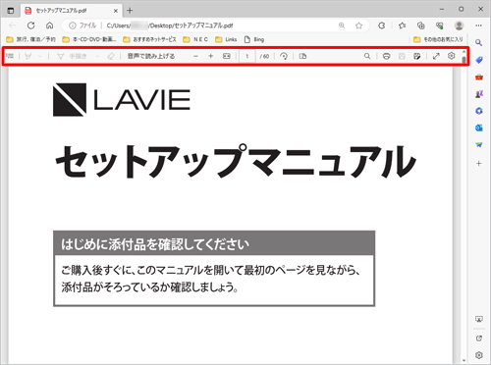491x365 pixels.
Task: Open the tab actions menu
Action: tap(11, 11)
